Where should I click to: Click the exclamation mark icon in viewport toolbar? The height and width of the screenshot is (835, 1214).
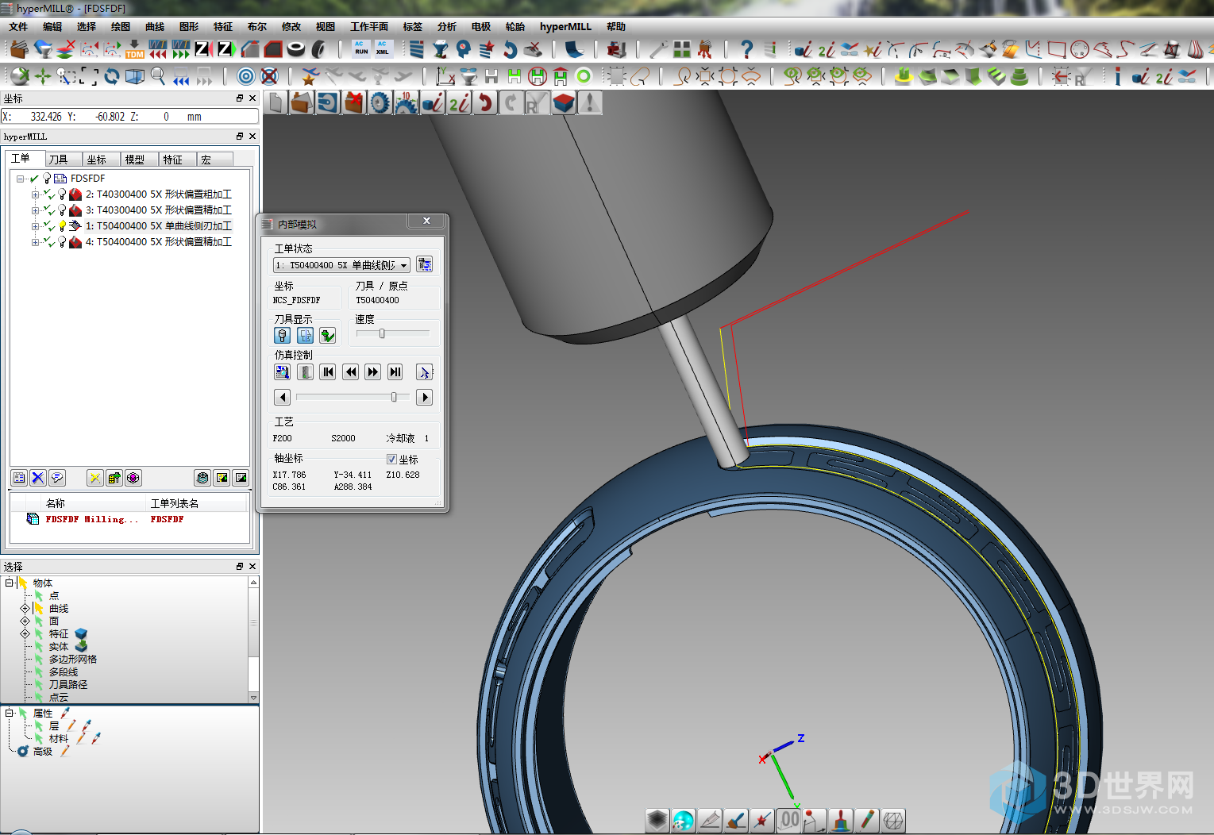590,103
